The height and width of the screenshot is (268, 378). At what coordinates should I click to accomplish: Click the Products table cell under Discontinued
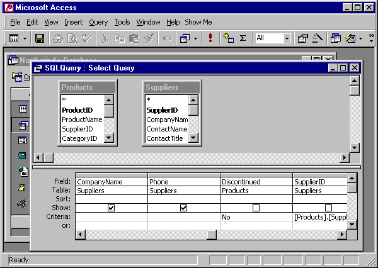coord(256,191)
